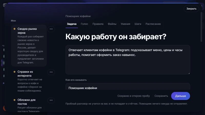Image resolution: width=205 pixels, height=115 pixels.
Task: Click the Закрыть button
Action: coord(191,9)
